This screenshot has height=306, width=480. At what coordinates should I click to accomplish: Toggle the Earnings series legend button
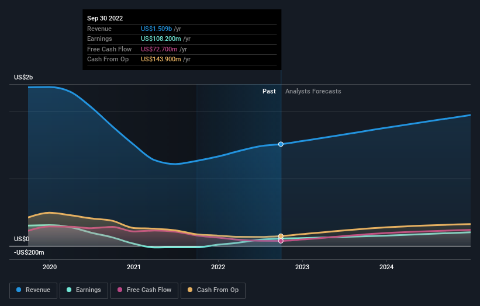(x=84, y=290)
